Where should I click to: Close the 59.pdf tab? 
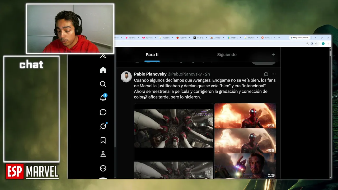click(241, 38)
